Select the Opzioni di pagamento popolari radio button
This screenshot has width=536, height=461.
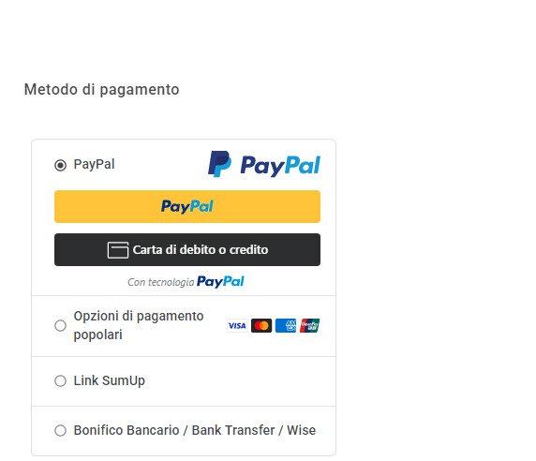[x=60, y=325]
